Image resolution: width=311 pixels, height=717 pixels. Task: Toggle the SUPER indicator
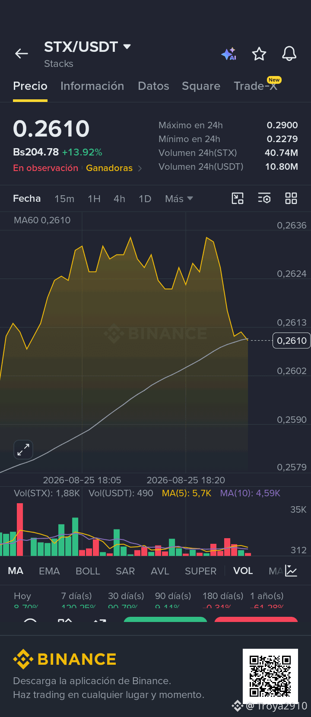pos(200,571)
